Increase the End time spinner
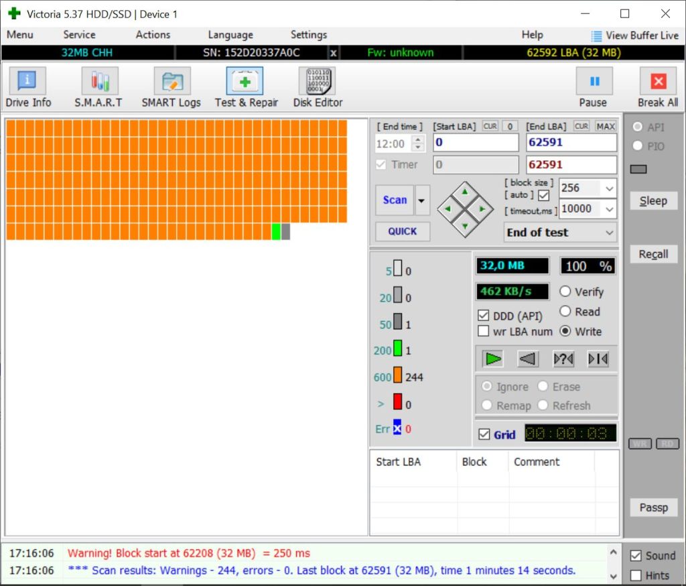Viewport: 686px width, 586px height. (x=418, y=139)
